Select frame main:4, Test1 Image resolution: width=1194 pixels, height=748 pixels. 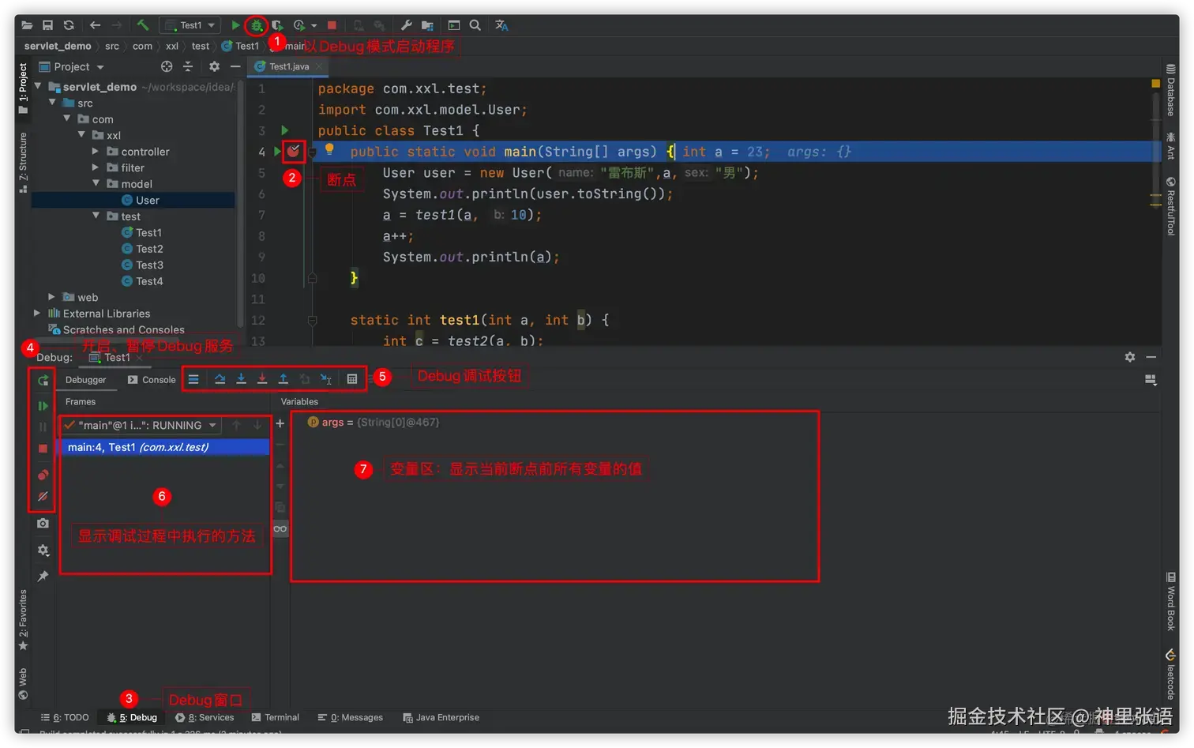(x=166, y=447)
